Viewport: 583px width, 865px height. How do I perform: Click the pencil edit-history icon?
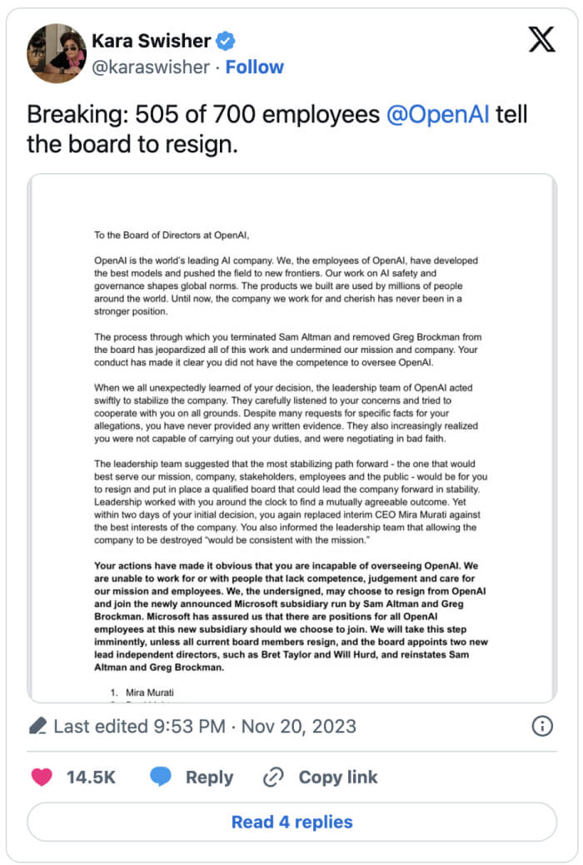[x=37, y=727]
